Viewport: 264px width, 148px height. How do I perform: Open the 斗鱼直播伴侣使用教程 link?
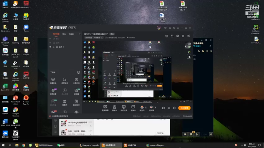[x=60, y=116]
